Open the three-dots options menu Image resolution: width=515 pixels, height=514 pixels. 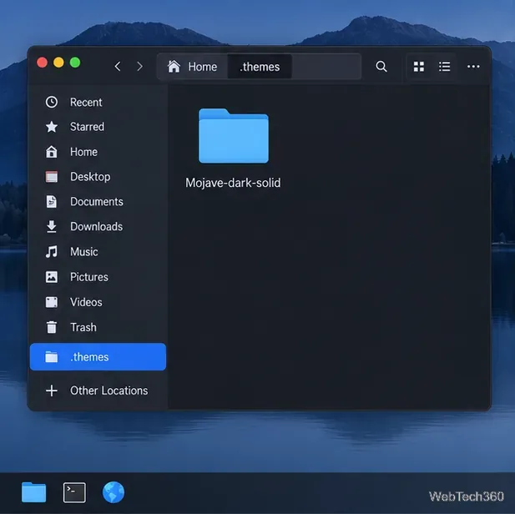[473, 67]
